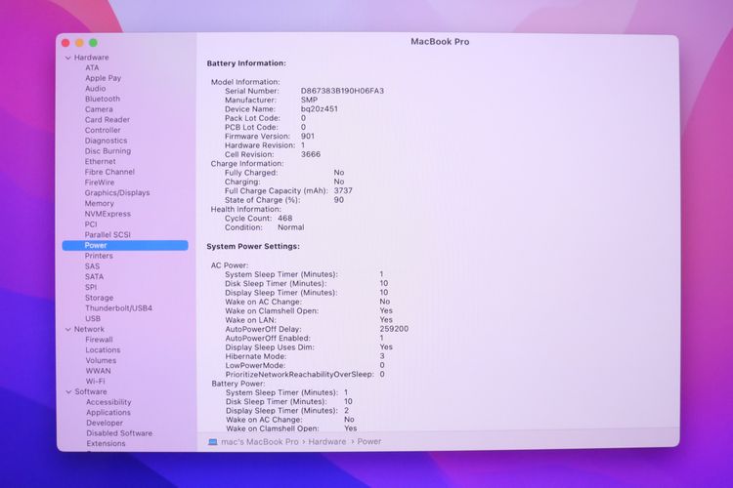This screenshot has width=733, height=488.
Task: Select Disc Burning entry
Action: (108, 151)
